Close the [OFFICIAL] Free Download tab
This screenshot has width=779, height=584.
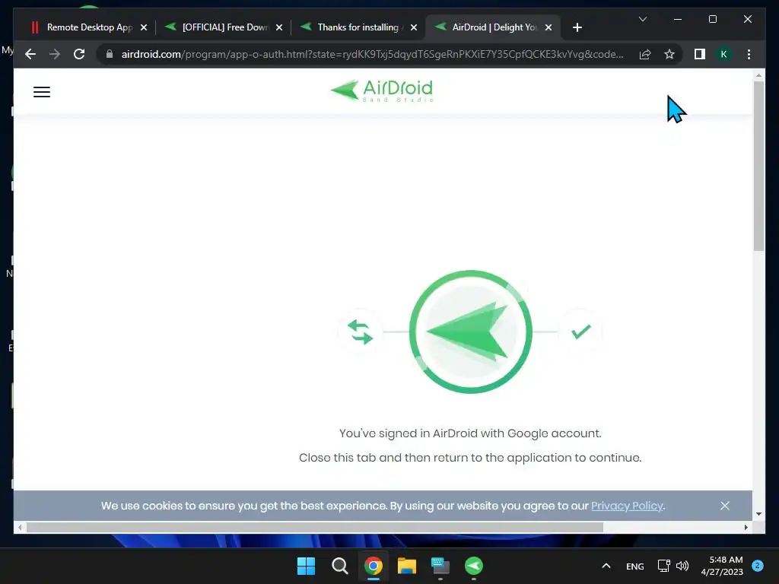(279, 27)
